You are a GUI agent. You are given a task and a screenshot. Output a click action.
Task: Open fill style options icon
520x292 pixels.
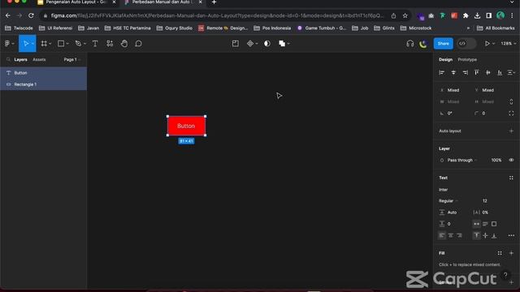click(x=500, y=253)
